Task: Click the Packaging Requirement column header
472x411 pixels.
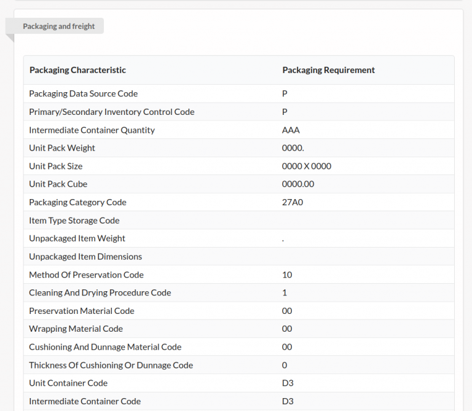Action: pos(328,70)
